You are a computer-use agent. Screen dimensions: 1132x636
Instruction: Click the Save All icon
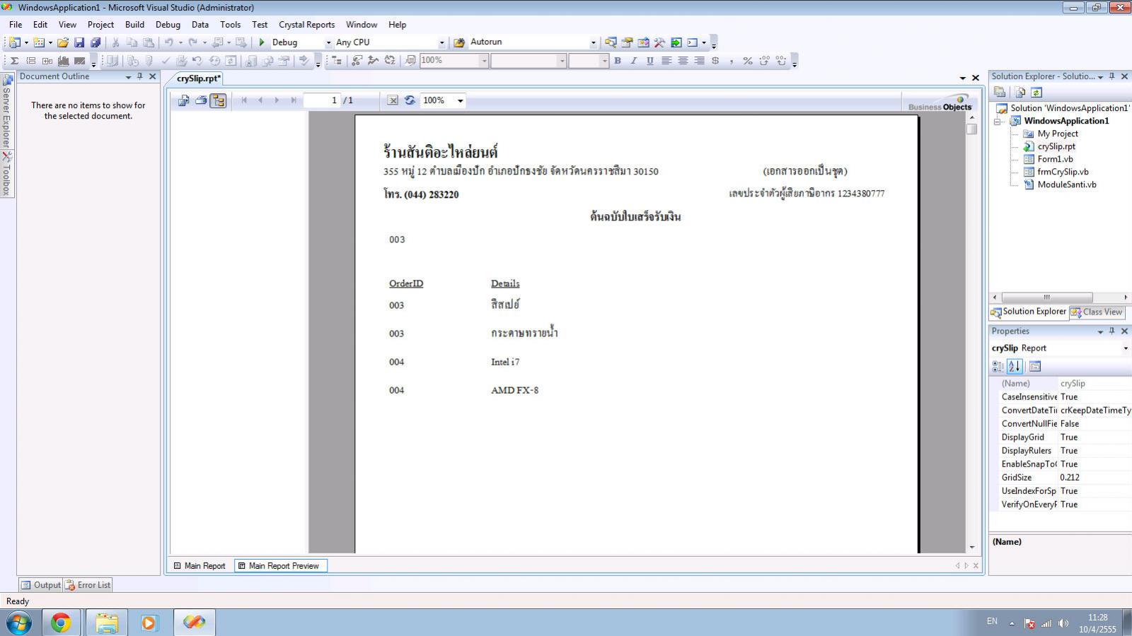pyautogui.click(x=96, y=42)
